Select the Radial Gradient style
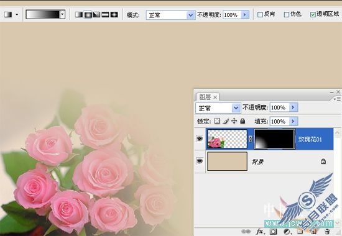The width and height of the screenshot is (342, 236). pyautogui.click(x=88, y=15)
